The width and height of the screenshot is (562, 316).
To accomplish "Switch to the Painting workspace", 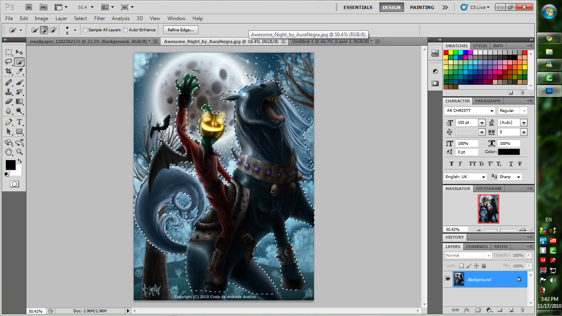I will click(422, 7).
